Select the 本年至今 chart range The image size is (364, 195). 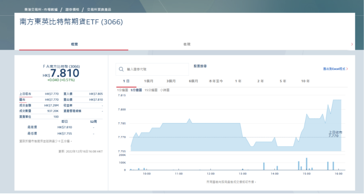point(216,81)
